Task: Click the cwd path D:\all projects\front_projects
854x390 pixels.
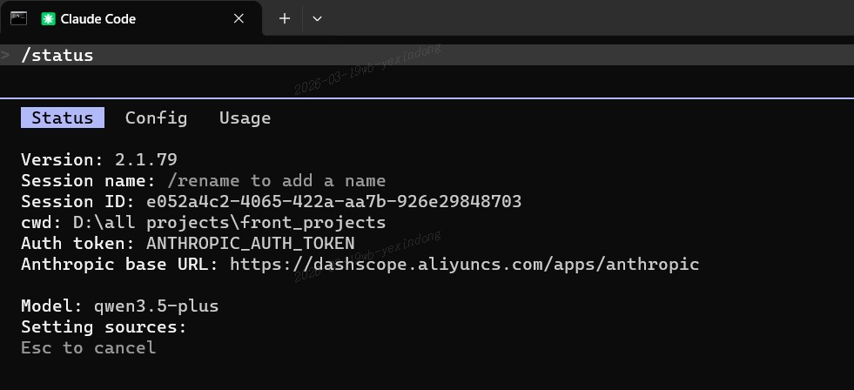Action: [229, 222]
